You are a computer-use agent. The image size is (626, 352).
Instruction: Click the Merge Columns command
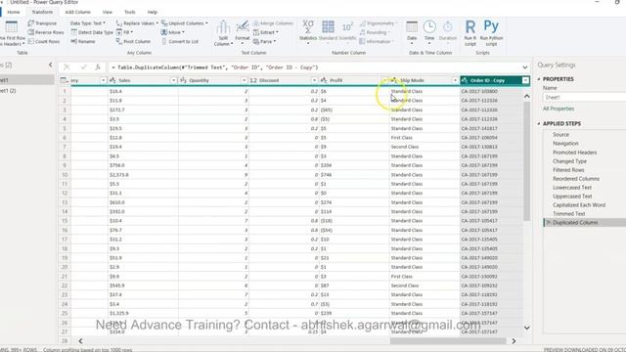click(273, 23)
